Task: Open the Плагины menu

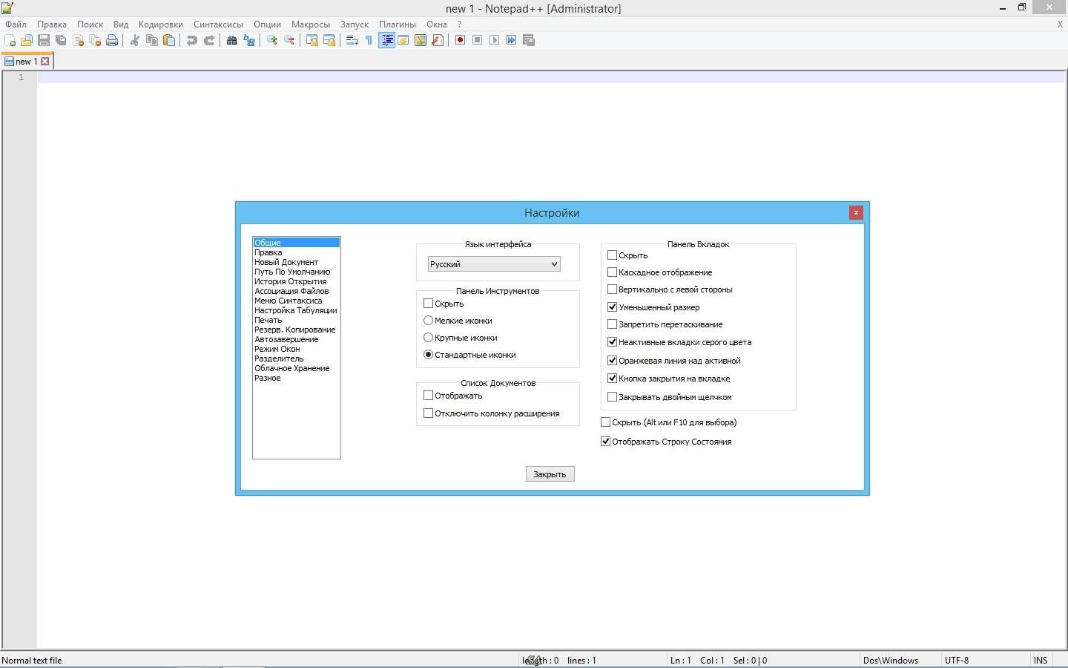Action: (x=398, y=24)
